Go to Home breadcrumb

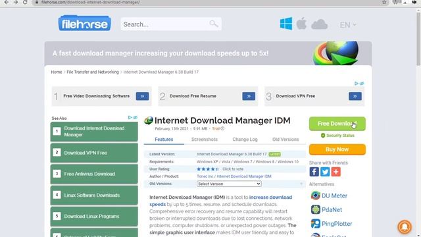pyautogui.click(x=57, y=72)
